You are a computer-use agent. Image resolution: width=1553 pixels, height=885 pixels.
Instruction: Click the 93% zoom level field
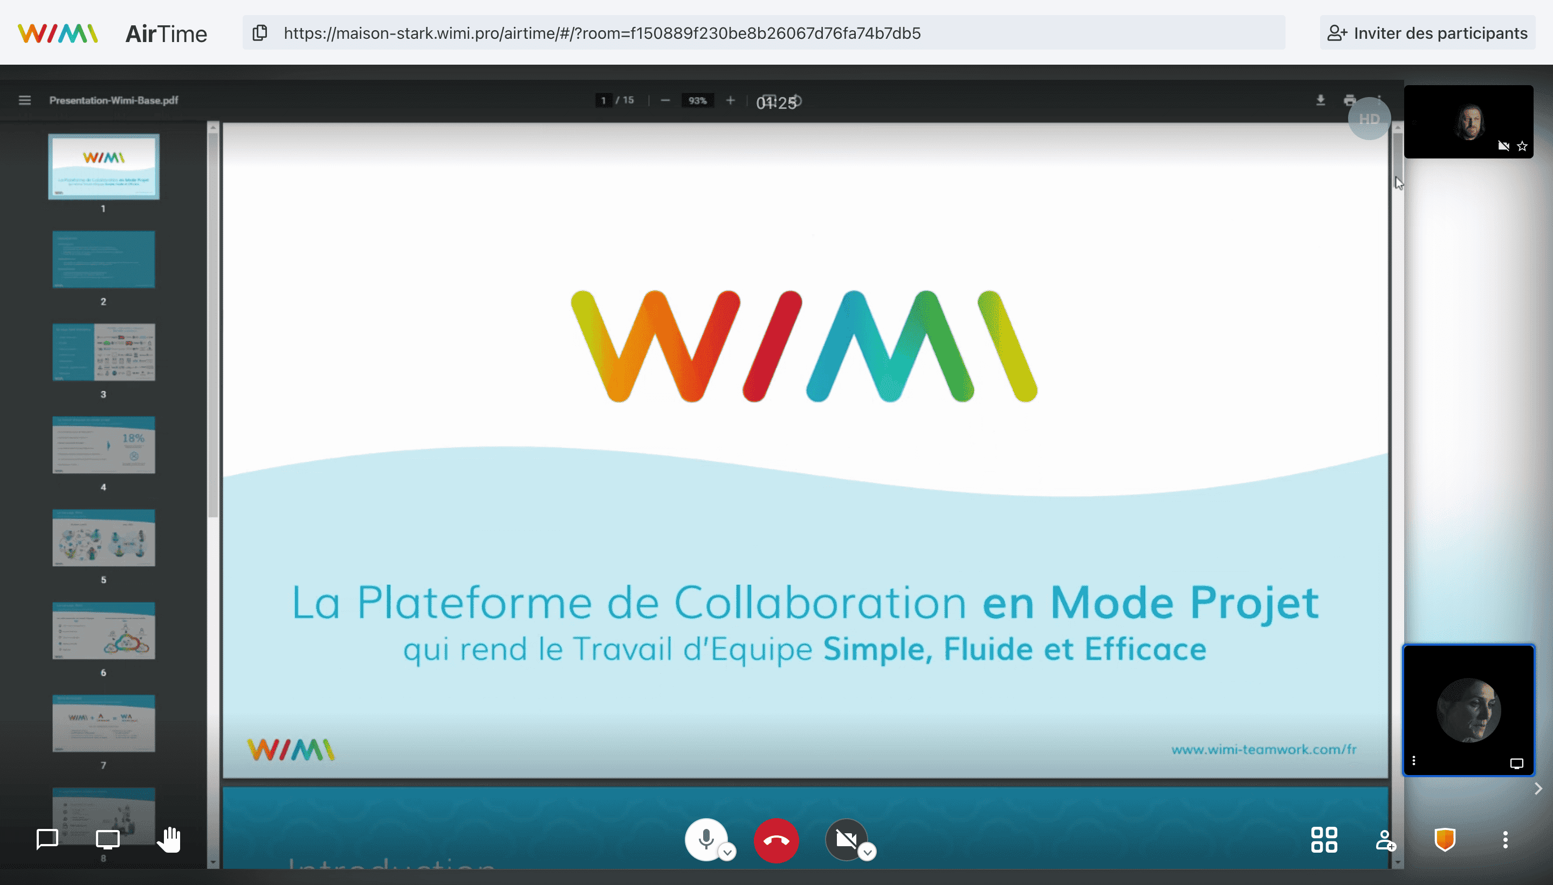point(697,100)
